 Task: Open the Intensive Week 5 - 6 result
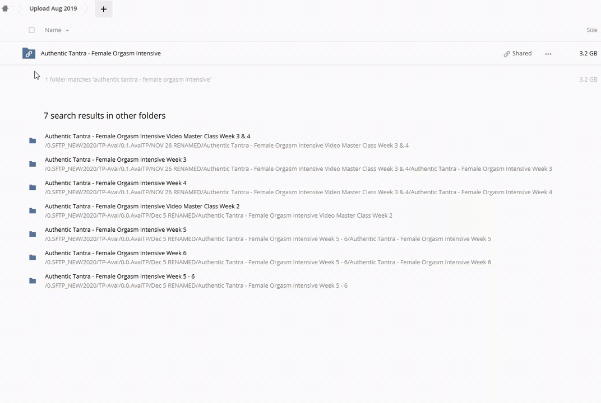(x=119, y=277)
